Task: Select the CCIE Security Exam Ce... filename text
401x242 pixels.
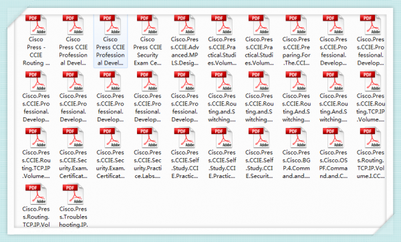Action: pos(148,51)
